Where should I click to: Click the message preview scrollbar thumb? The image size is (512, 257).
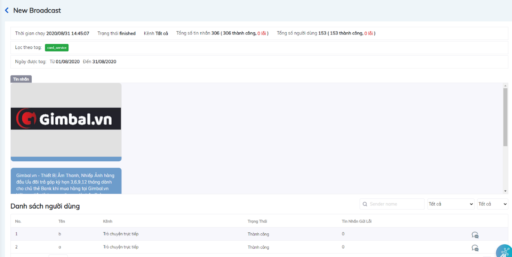pyautogui.click(x=505, y=117)
